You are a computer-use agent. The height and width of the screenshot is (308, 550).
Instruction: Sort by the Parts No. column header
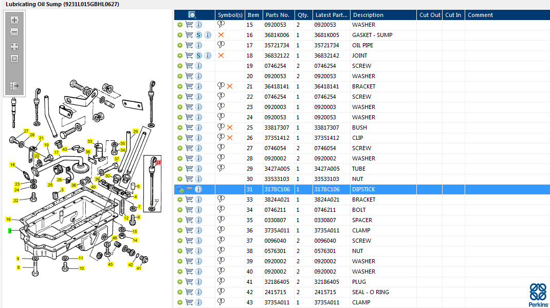coord(279,15)
